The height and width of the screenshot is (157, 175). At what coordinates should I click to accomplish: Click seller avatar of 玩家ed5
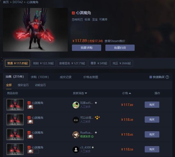click(76, 105)
